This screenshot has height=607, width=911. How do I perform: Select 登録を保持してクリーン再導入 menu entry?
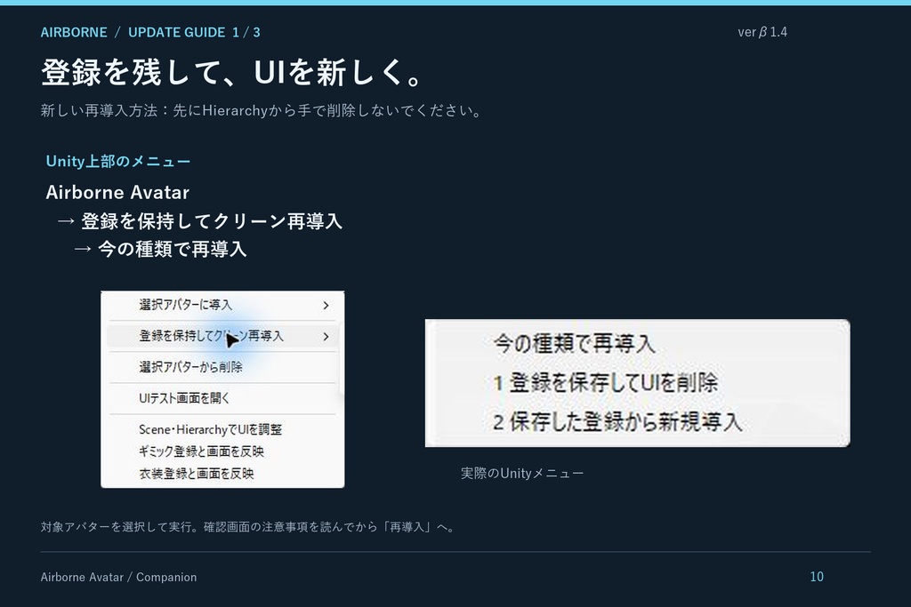click(222, 336)
